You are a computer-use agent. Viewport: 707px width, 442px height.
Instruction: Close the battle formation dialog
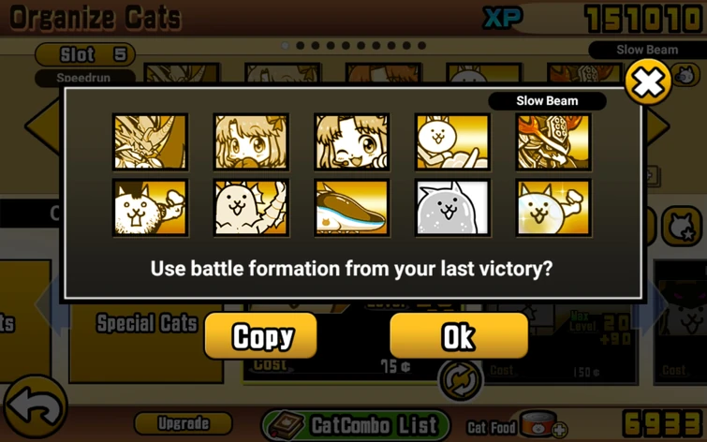coord(648,82)
